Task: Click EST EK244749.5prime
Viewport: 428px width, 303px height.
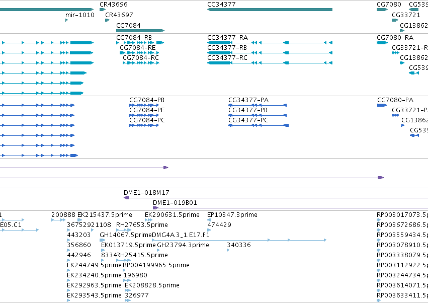Action: click(x=94, y=265)
